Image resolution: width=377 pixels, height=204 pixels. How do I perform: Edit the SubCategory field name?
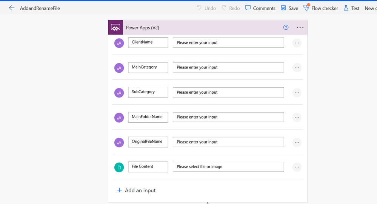tap(148, 92)
